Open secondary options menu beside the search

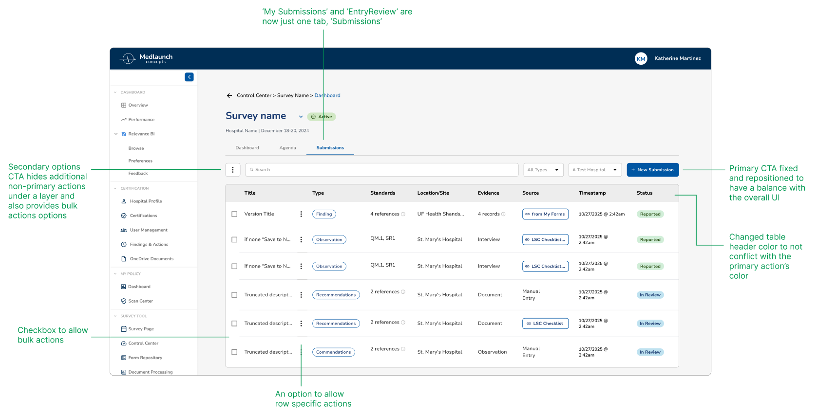coord(233,170)
